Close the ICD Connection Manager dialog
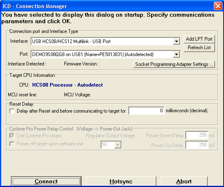The height and width of the screenshot is (187, 224). click(x=218, y=6)
